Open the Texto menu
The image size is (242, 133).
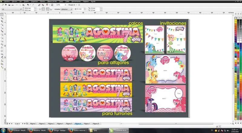pos(61,2)
